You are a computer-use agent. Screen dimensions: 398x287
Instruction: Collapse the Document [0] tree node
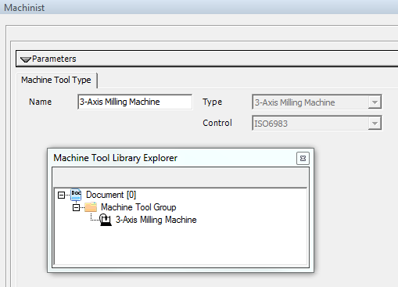click(61, 195)
